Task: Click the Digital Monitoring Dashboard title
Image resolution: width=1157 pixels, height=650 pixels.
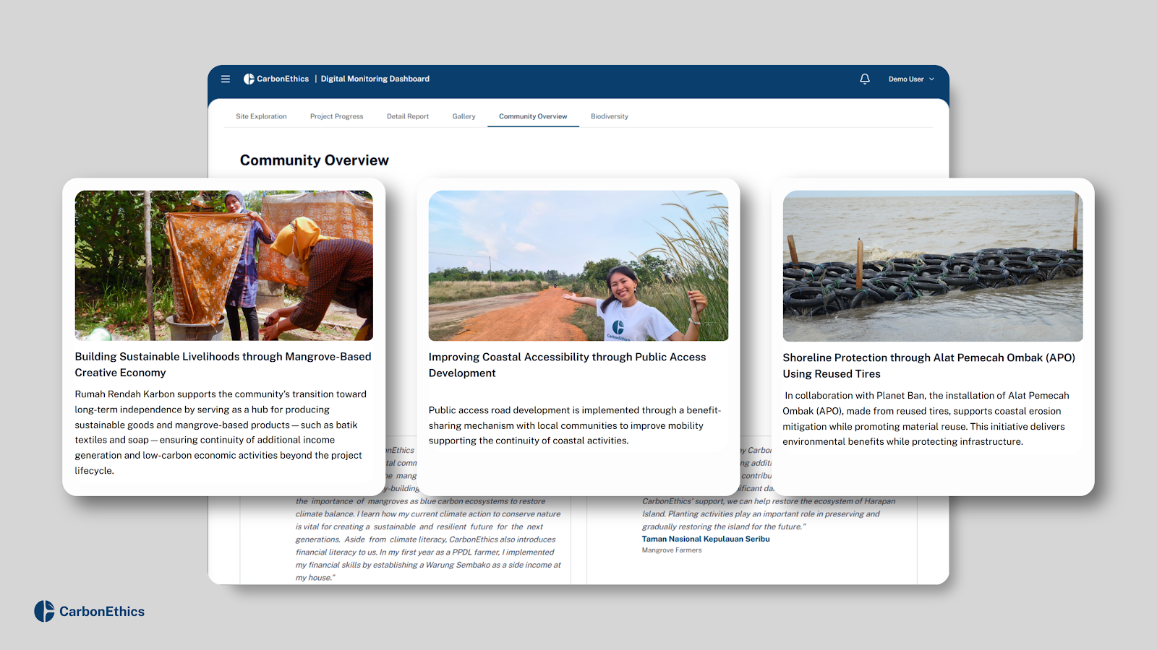Action: point(375,79)
